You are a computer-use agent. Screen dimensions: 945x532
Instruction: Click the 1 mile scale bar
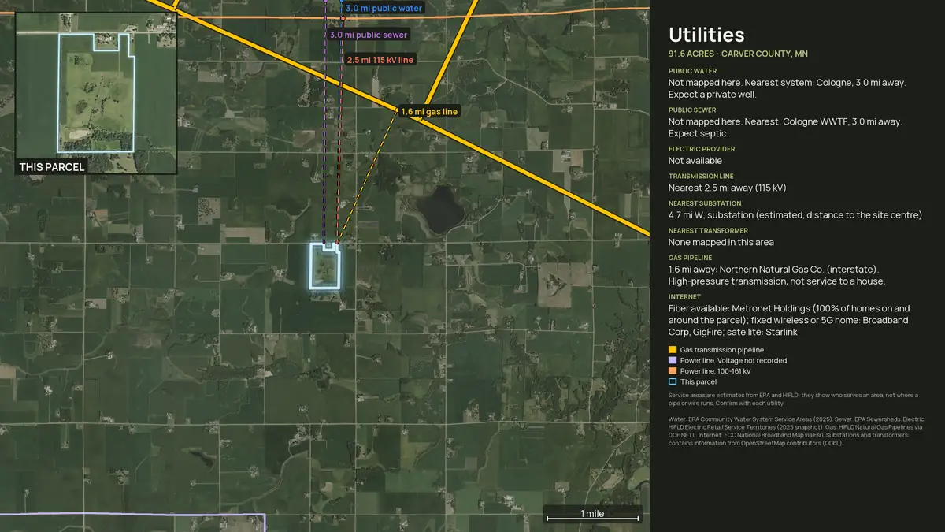pyautogui.click(x=592, y=515)
